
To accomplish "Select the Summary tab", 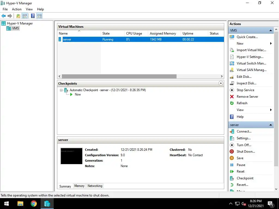I will pyautogui.click(x=65, y=186).
